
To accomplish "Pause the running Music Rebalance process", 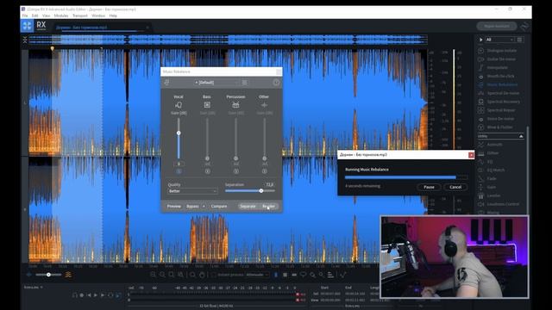I will click(429, 187).
